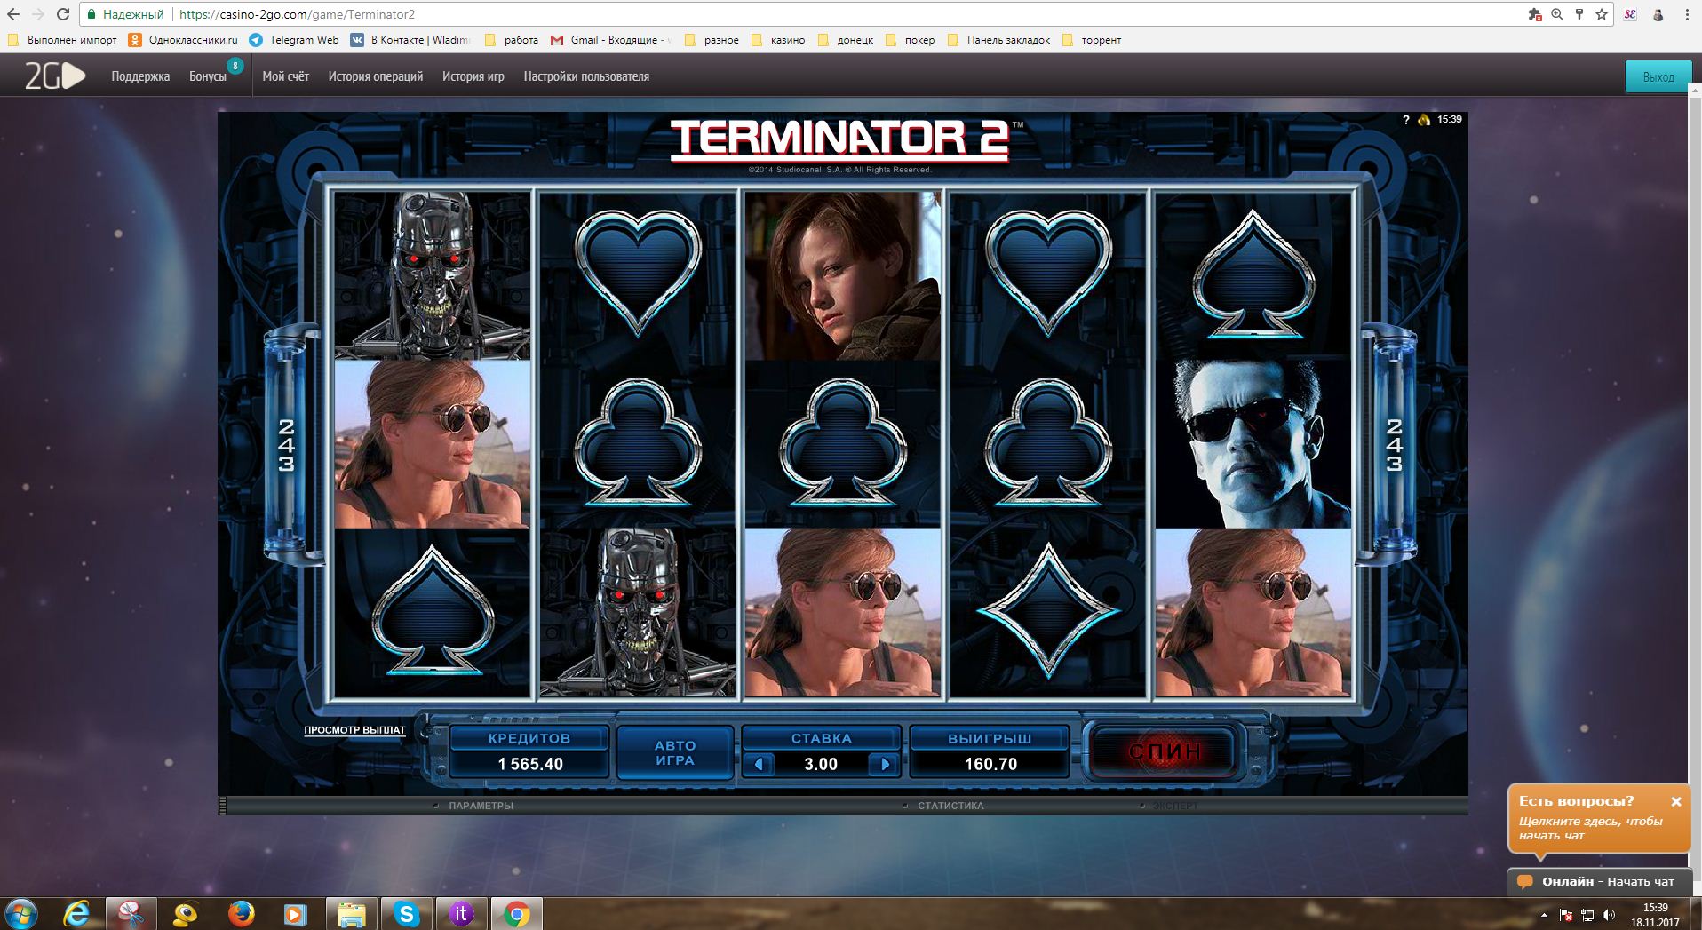Switch to Chrome on the taskbar
Image resolution: width=1702 pixels, height=930 pixels.
point(516,914)
